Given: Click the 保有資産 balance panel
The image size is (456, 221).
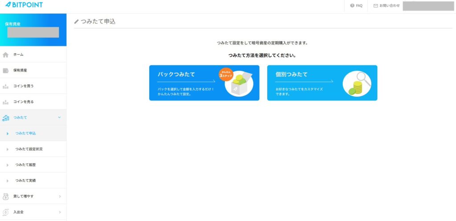Looking at the screenshot, I should point(33,30).
